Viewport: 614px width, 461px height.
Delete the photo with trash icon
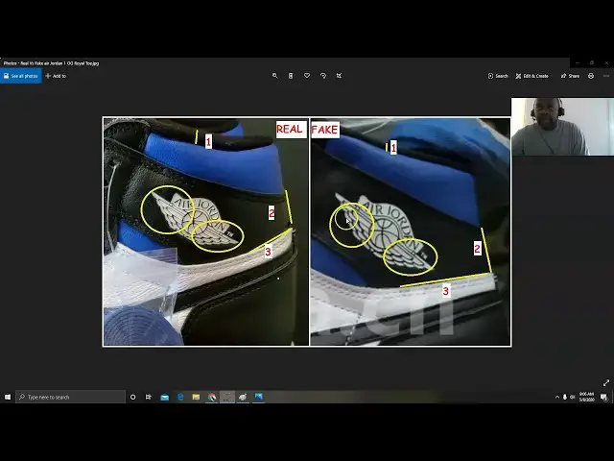click(x=291, y=76)
